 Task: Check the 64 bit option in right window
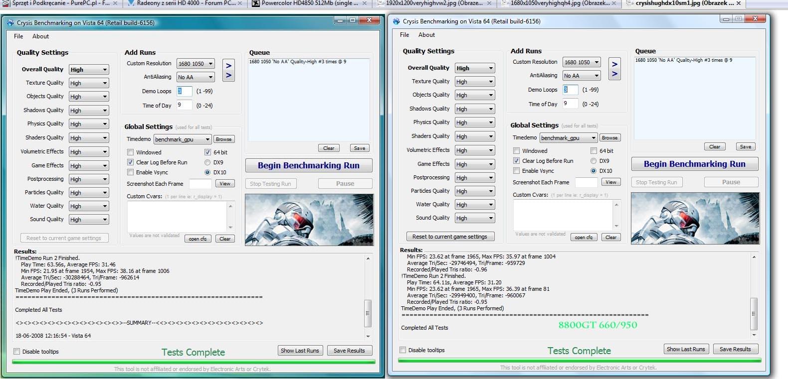[x=593, y=151]
